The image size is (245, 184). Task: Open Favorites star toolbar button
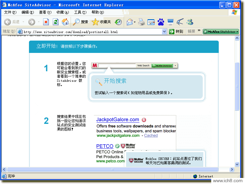coord(101,22)
